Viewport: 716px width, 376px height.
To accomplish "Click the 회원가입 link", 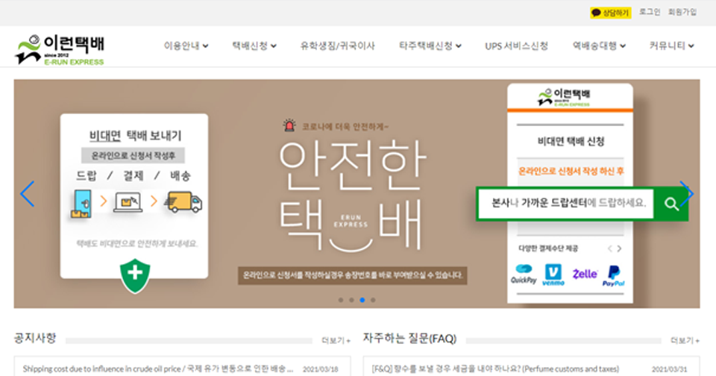I will 682,13.
